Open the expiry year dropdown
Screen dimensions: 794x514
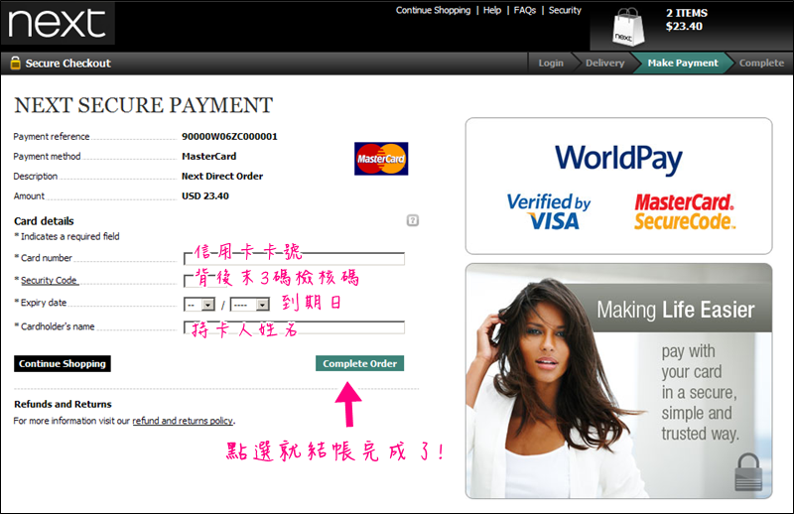click(x=250, y=305)
